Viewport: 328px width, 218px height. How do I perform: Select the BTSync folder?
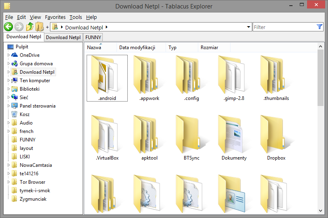191,138
